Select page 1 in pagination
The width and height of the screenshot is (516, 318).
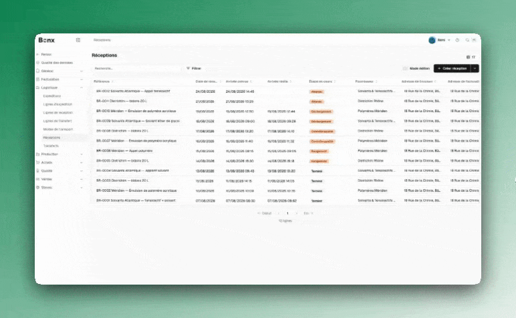(287, 213)
